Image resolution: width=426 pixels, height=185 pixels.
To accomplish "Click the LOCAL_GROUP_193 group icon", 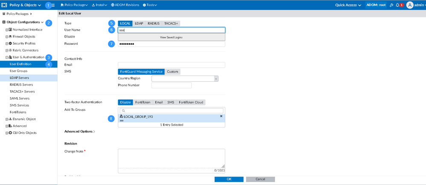I will pyautogui.click(x=122, y=116).
